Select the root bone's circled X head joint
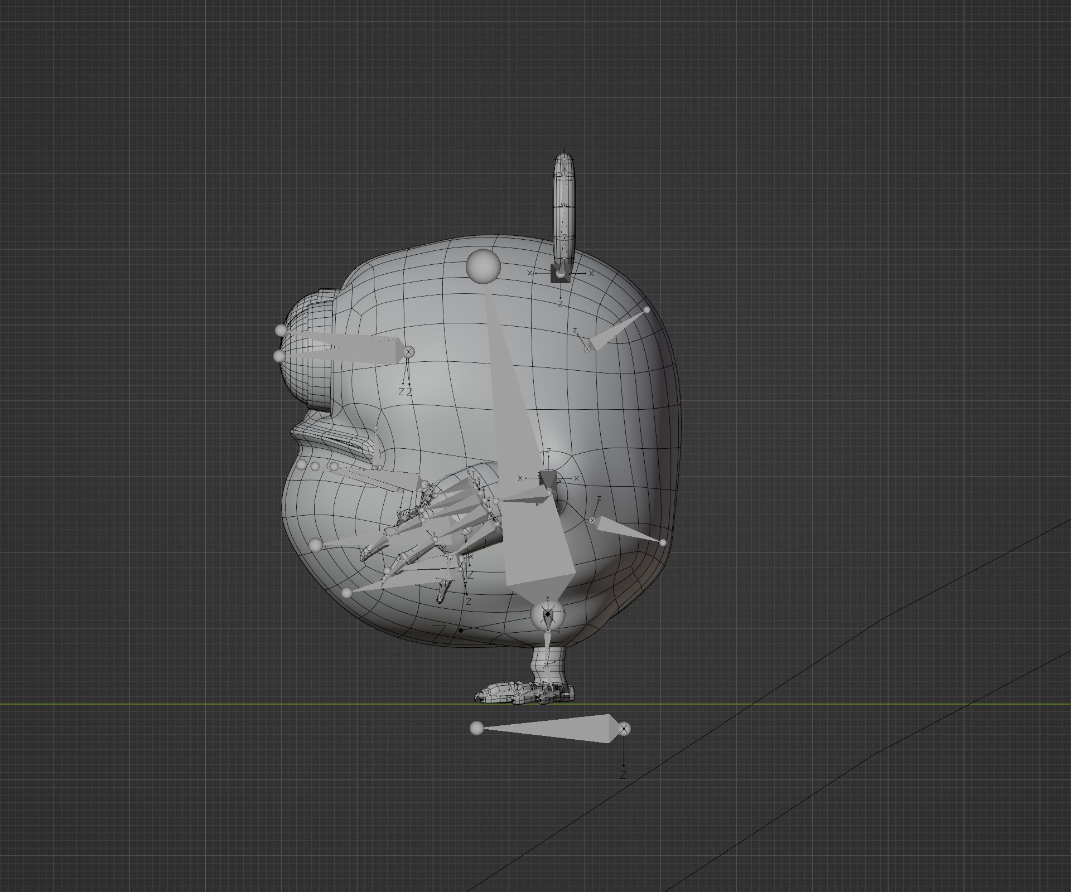Screen dimensions: 1071x892 pos(624,729)
